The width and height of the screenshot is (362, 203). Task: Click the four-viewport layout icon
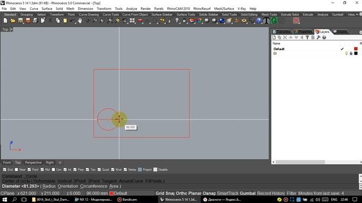point(132,21)
